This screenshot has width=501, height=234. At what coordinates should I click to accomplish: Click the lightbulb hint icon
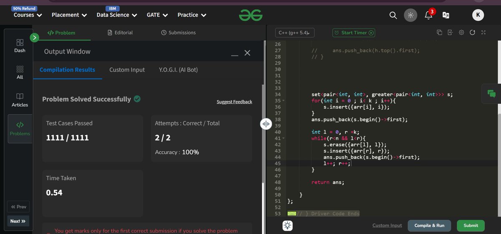tap(288, 225)
